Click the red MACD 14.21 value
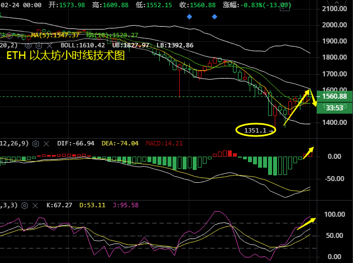The height and width of the screenshot is (263, 353). [x=164, y=143]
